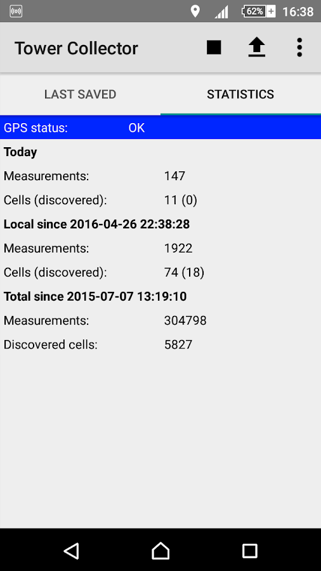This screenshot has height=571, width=321.
Task: Tap the collector notification icon in status bar
Action: [x=16, y=11]
